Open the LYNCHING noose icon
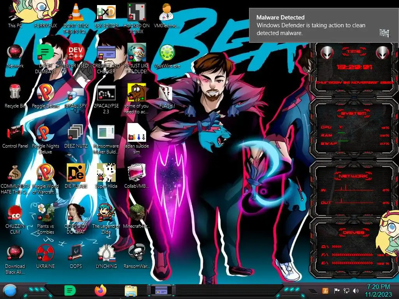This screenshot has height=299, width=399. click(x=106, y=257)
